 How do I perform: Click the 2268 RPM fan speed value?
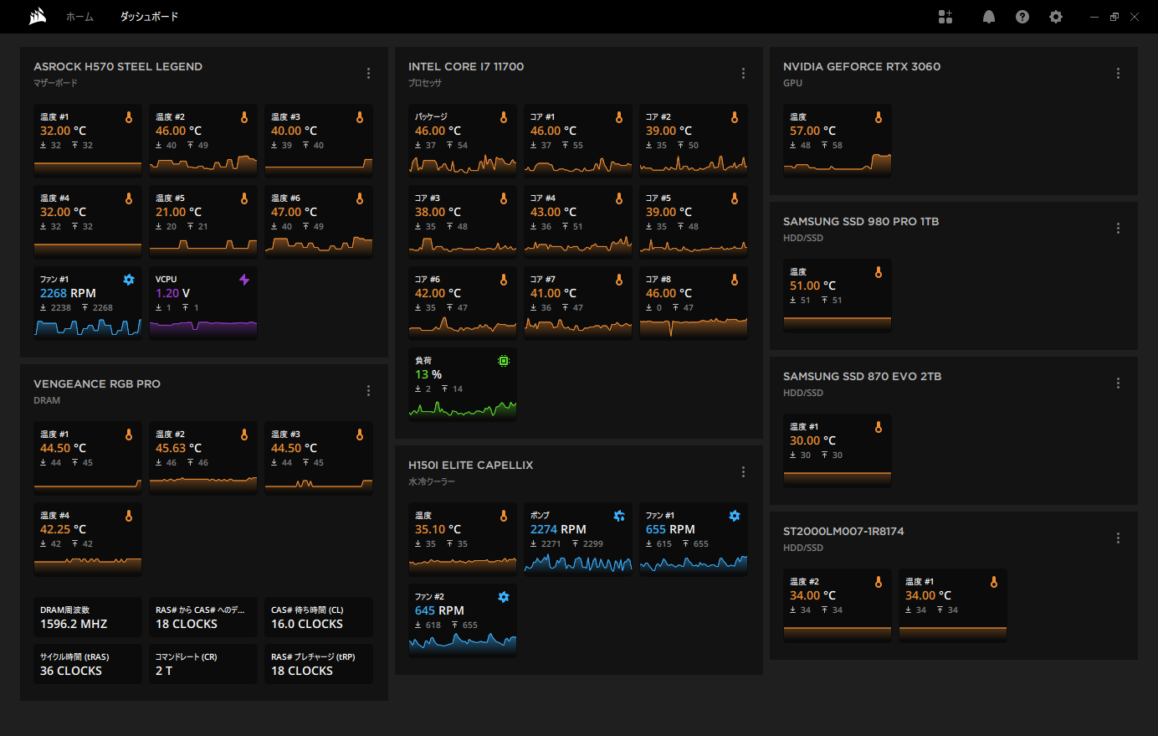[x=68, y=293]
